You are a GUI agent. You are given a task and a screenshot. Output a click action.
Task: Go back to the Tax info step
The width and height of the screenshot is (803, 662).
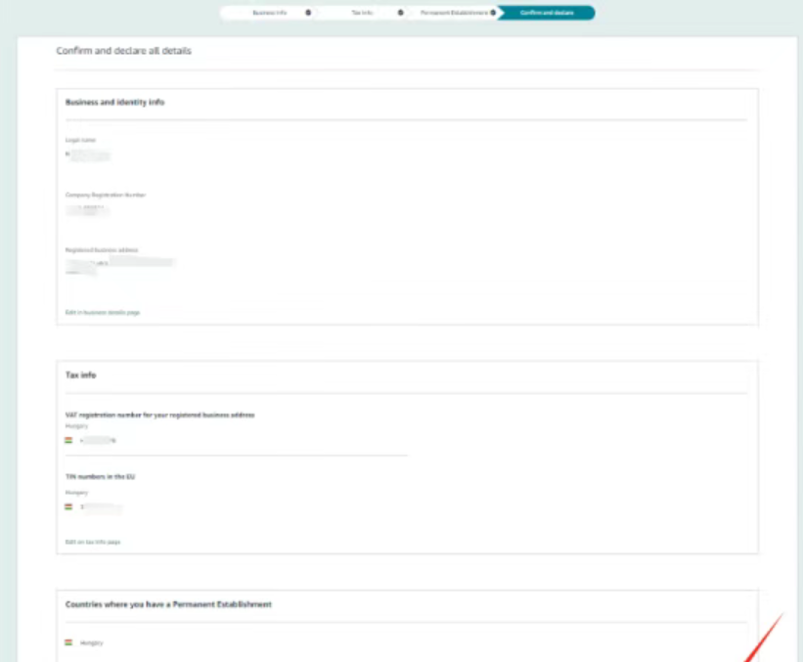pos(362,13)
